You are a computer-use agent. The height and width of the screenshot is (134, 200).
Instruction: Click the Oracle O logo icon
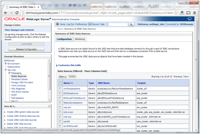189,19
